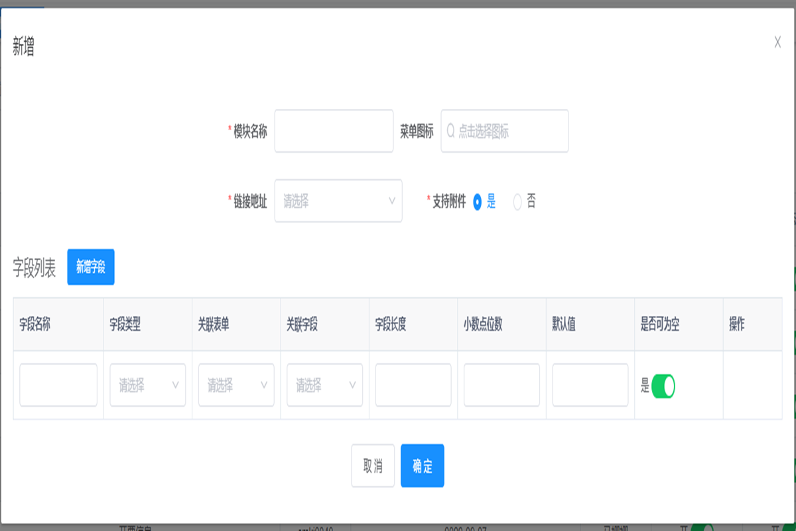The height and width of the screenshot is (531, 796).
Task: Open the 字段类型 dropdown
Action: point(147,385)
